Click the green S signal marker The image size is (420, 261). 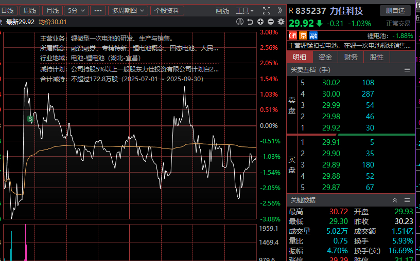30,119
